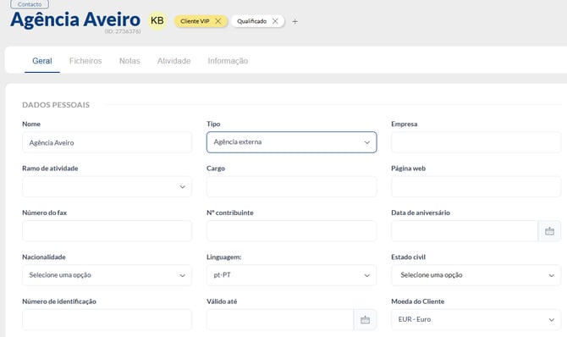567x337 pixels.
Task: Click the Contacto label badge
Action: click(x=30, y=4)
